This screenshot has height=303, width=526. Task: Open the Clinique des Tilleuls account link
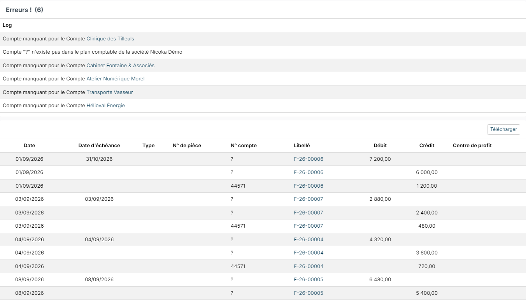110,38
